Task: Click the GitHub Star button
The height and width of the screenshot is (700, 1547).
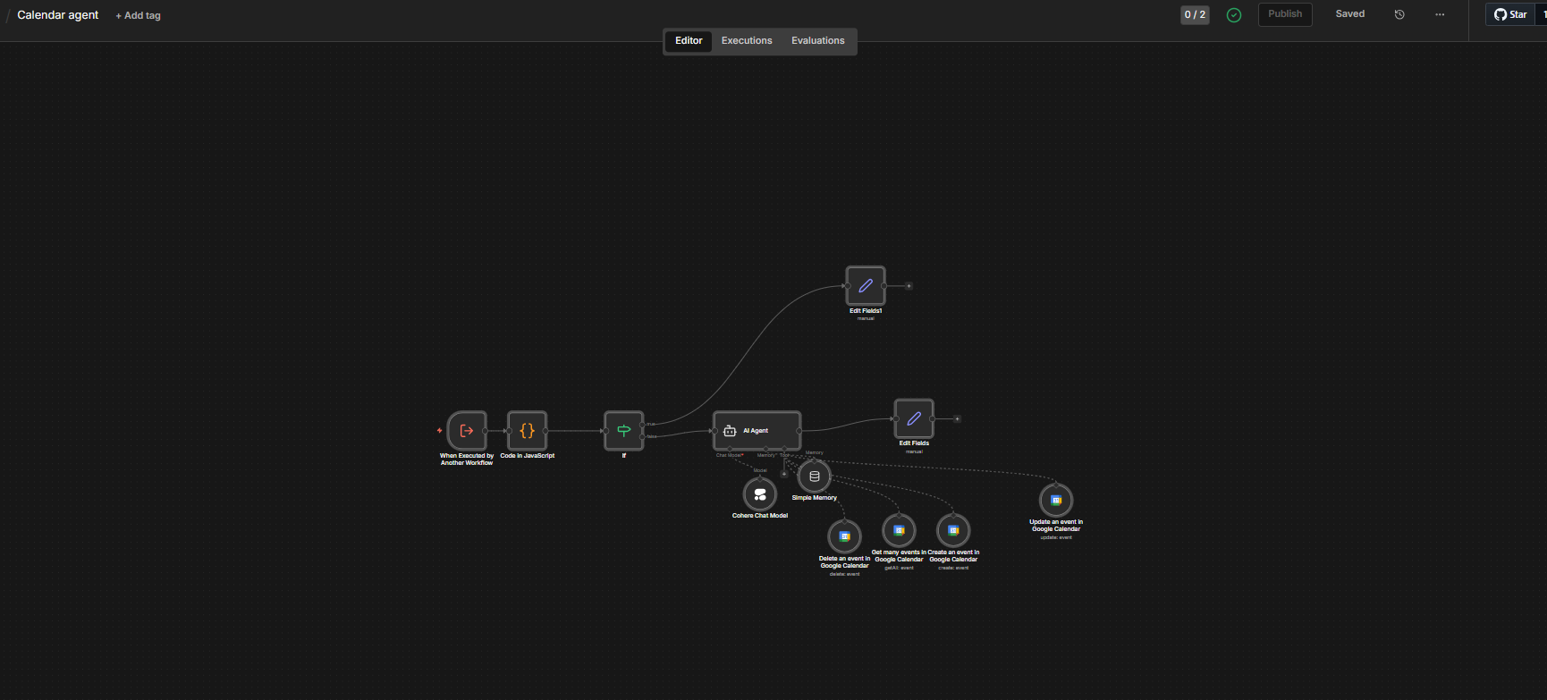Action: 1510,14
